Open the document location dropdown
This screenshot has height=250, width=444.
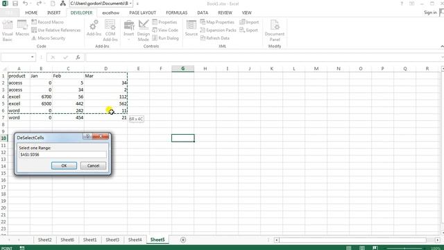[x=130, y=3]
